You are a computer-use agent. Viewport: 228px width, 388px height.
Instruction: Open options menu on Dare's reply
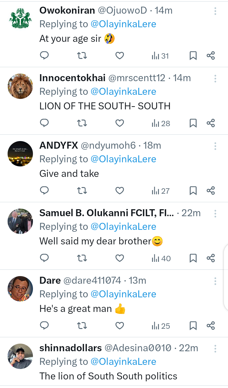coord(215,281)
